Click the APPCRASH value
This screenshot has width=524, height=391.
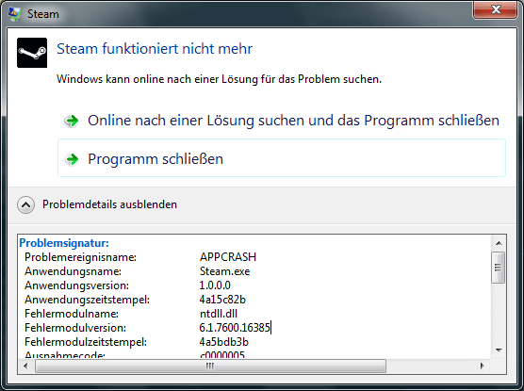228,257
